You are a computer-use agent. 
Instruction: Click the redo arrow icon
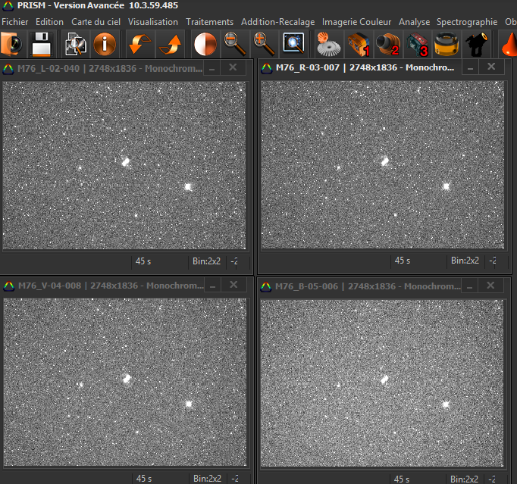coord(171,45)
